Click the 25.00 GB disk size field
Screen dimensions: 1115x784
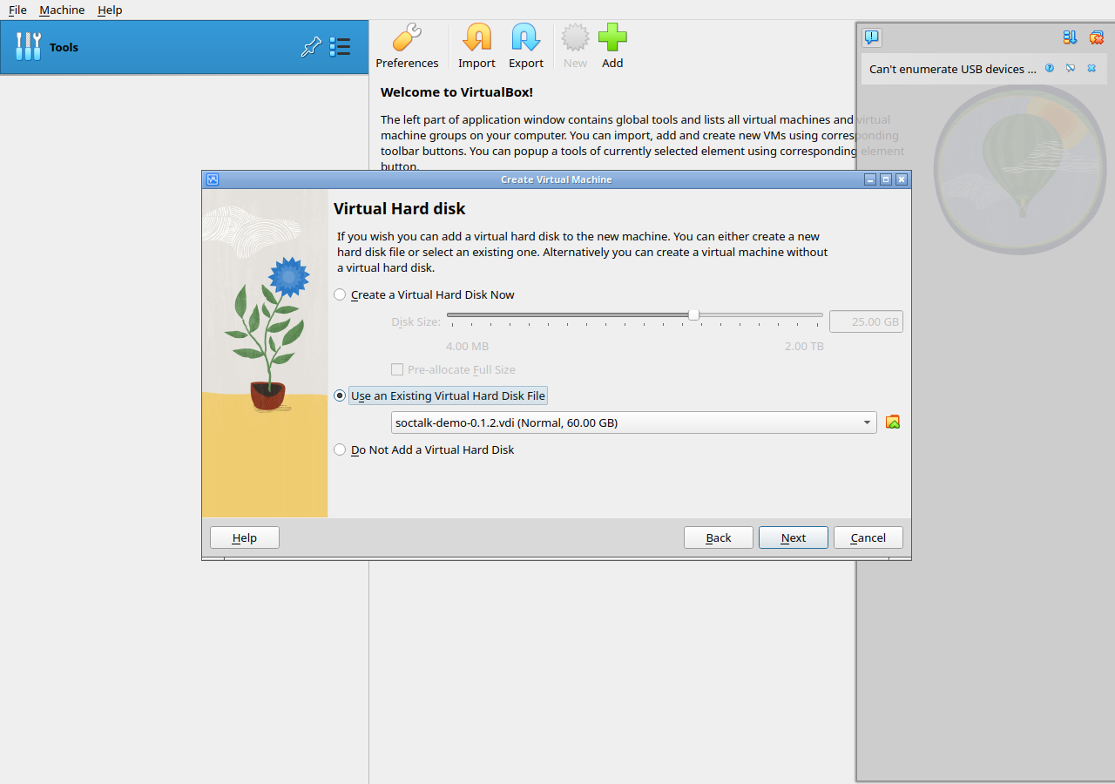(x=866, y=321)
